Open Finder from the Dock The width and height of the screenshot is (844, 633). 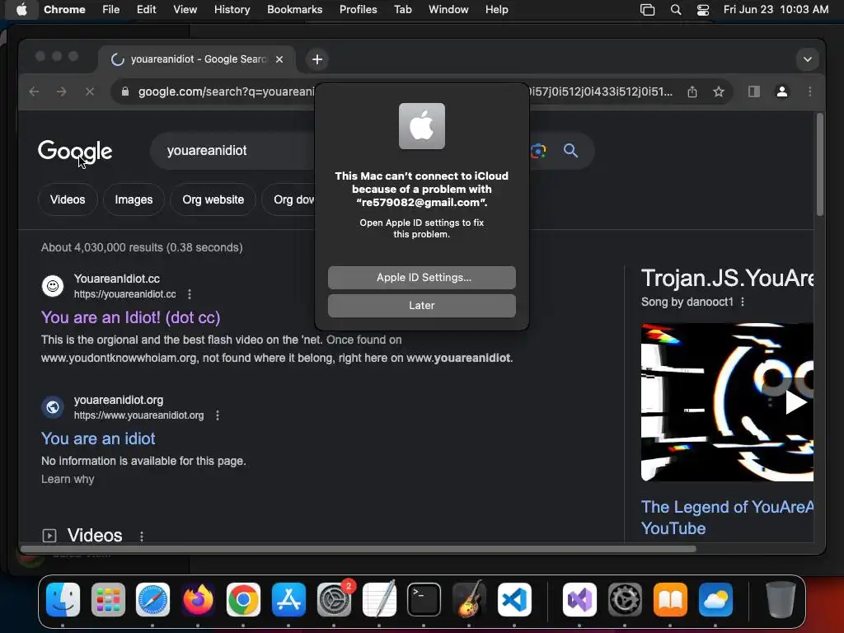click(63, 599)
